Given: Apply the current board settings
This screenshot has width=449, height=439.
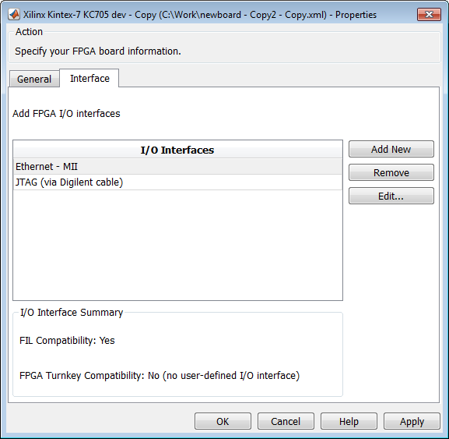Looking at the screenshot, I should [412, 421].
